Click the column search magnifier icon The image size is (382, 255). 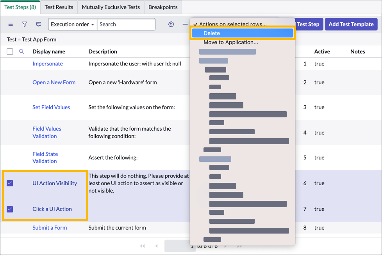click(22, 51)
